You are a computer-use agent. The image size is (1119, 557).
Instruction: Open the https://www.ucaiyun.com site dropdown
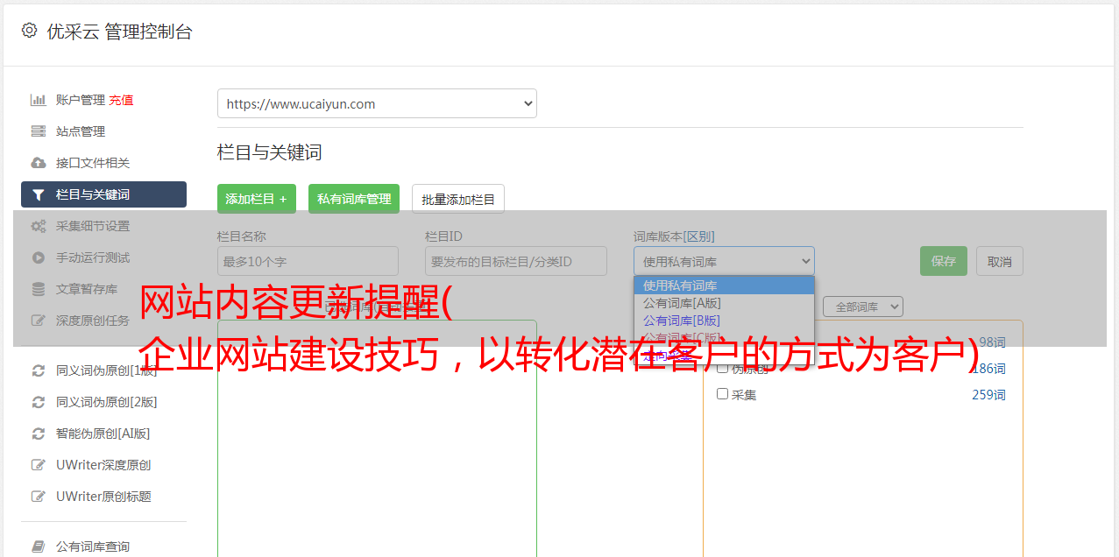tap(377, 103)
